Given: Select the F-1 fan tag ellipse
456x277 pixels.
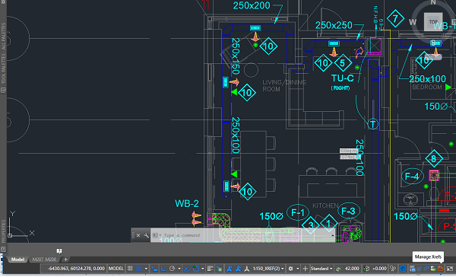Looking at the screenshot, I should (x=298, y=212).
